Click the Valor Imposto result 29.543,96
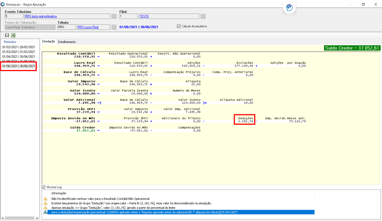The height and width of the screenshot is (221, 382). click(86, 84)
